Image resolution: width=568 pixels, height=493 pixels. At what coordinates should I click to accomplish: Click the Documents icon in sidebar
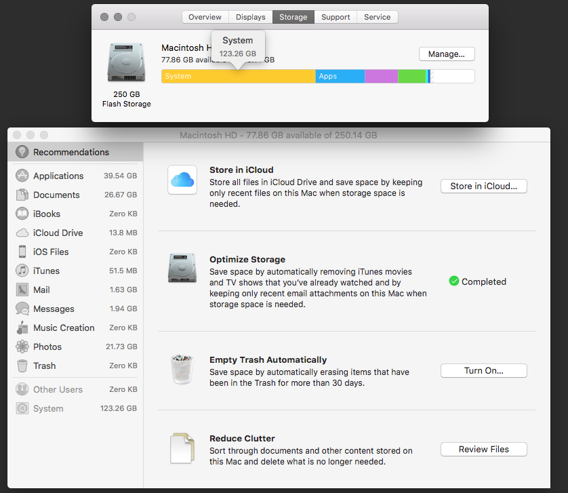(22, 195)
